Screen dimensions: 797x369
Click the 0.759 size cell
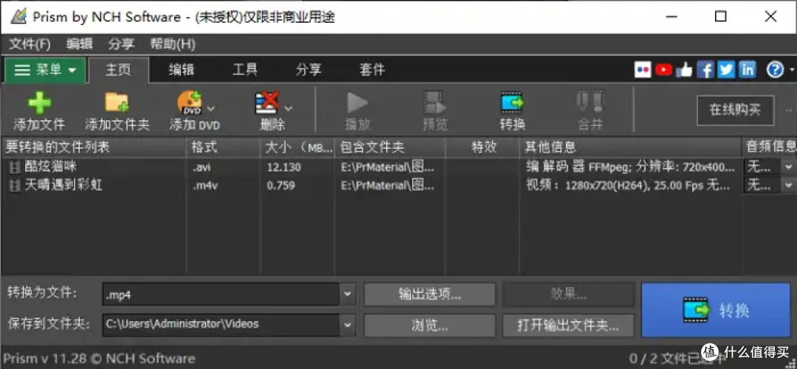click(x=280, y=186)
